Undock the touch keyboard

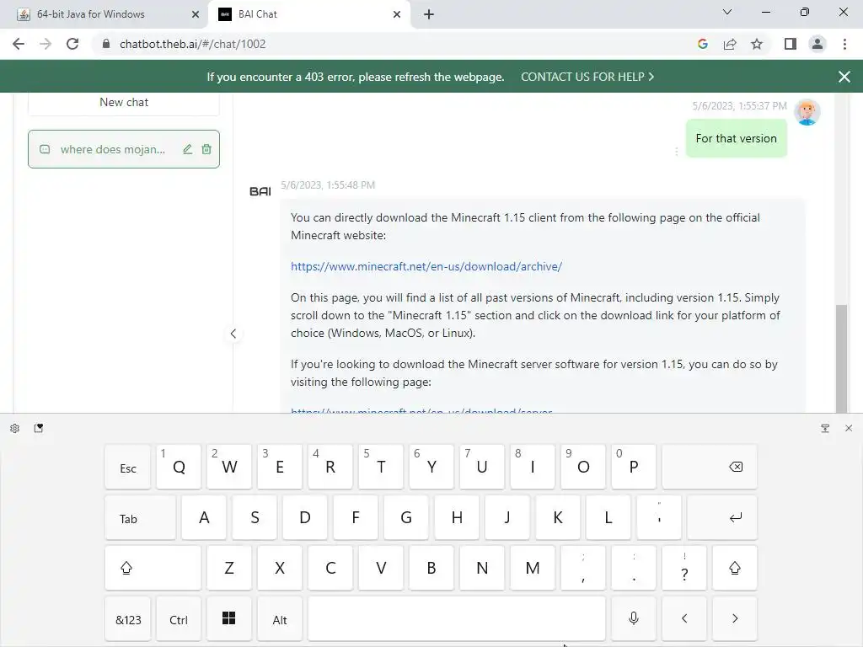(x=825, y=428)
